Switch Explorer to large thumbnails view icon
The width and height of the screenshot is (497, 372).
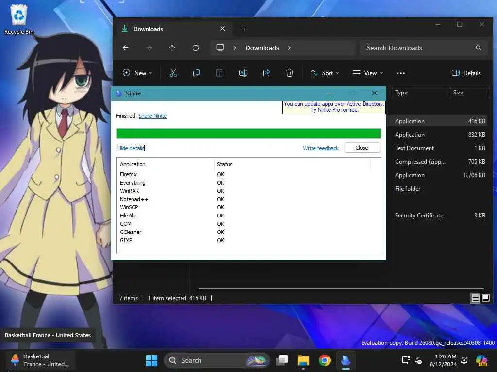point(485,298)
